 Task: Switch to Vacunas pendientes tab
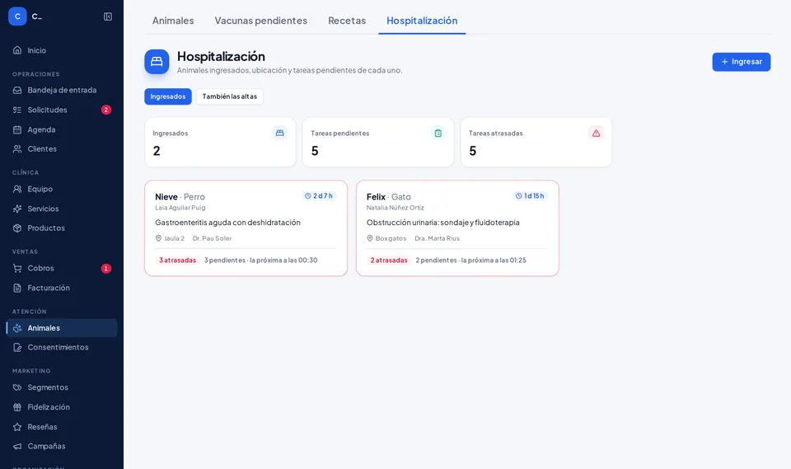pyautogui.click(x=261, y=21)
